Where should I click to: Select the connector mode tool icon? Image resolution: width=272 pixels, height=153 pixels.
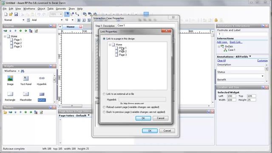pyautogui.click(x=77, y=14)
